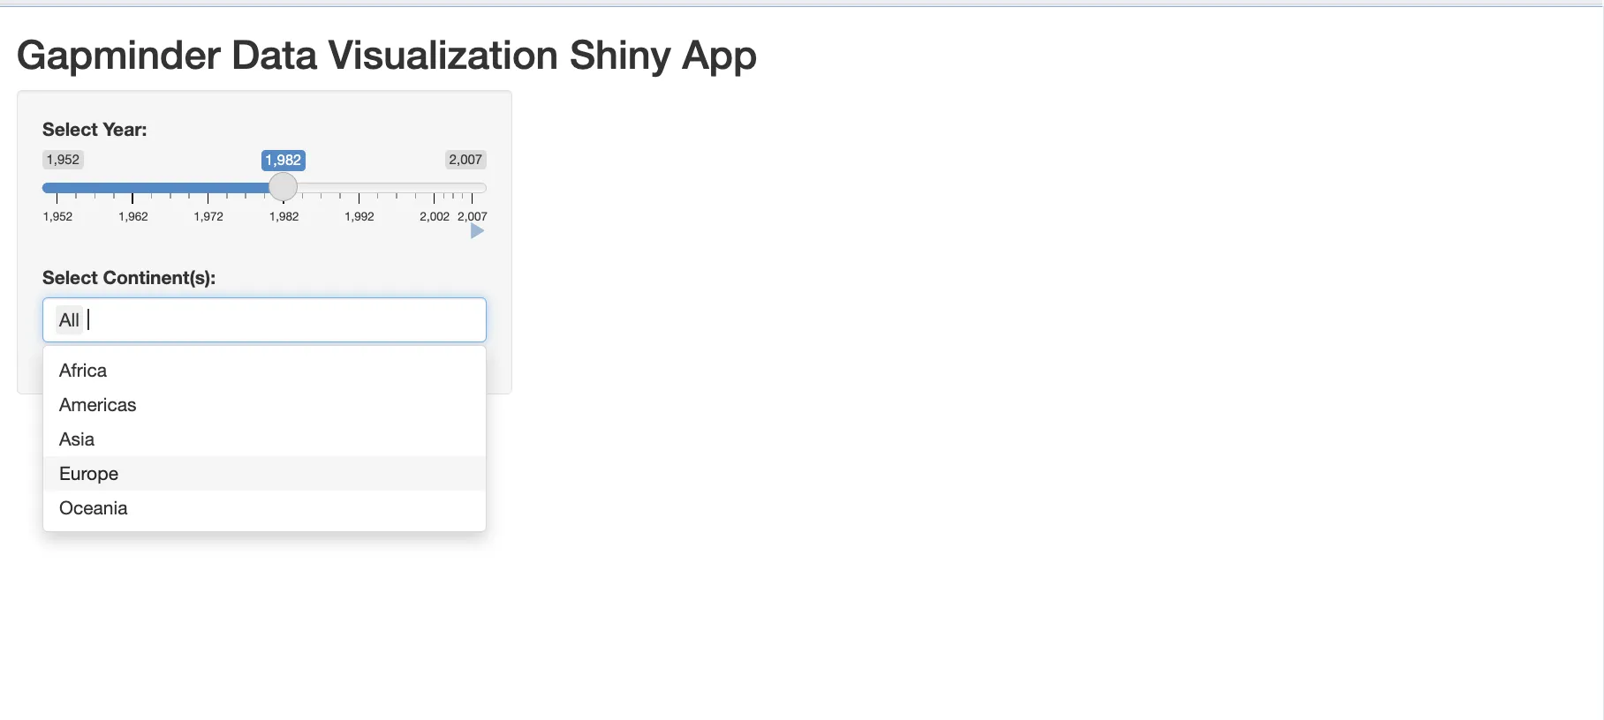Select the Americas option in the dropdown
The image size is (1604, 720).
(x=97, y=405)
